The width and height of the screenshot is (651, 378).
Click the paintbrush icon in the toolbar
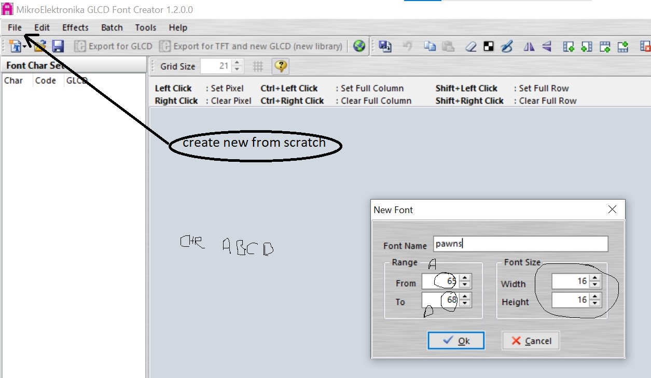(507, 46)
